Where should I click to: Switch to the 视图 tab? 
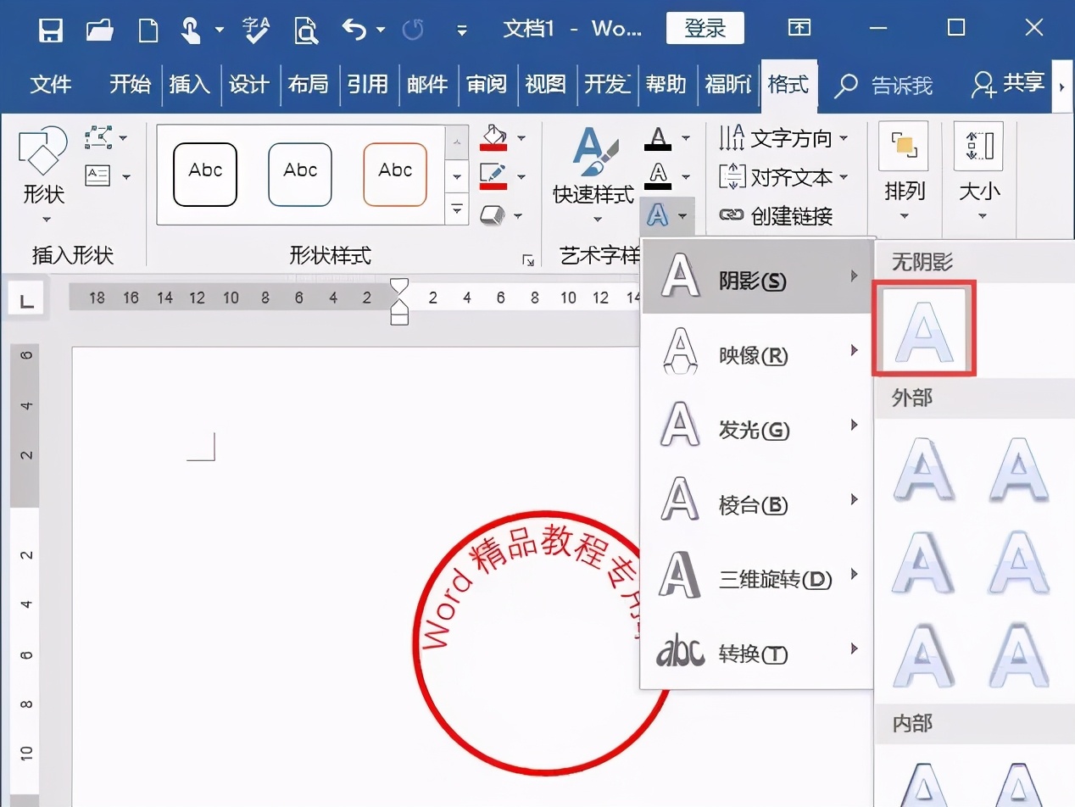pyautogui.click(x=545, y=85)
